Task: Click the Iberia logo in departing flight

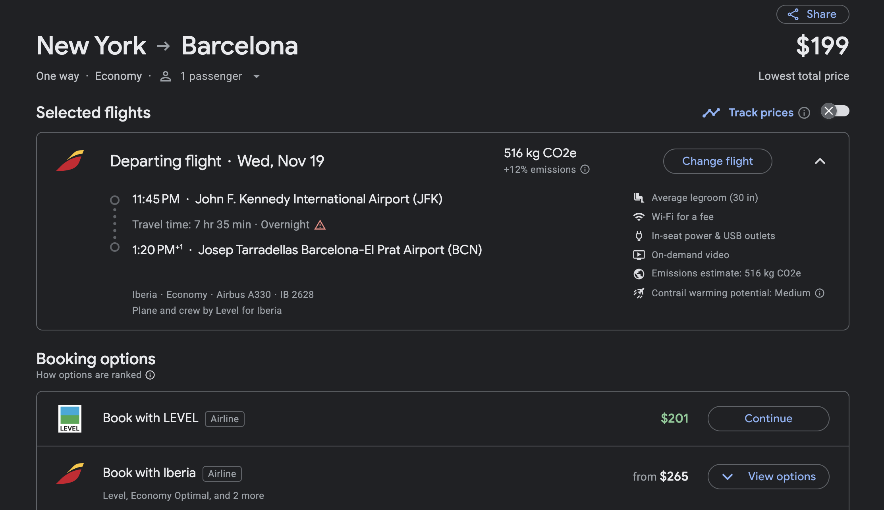Action: point(70,161)
